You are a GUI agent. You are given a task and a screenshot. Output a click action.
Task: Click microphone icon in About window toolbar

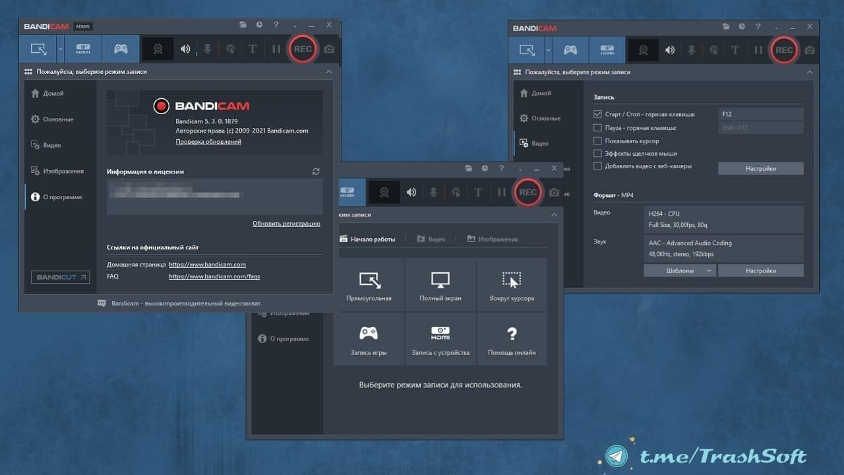207,49
